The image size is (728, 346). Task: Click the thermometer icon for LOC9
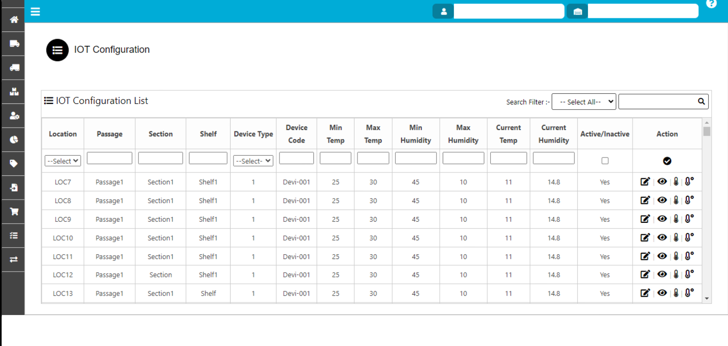tap(676, 219)
